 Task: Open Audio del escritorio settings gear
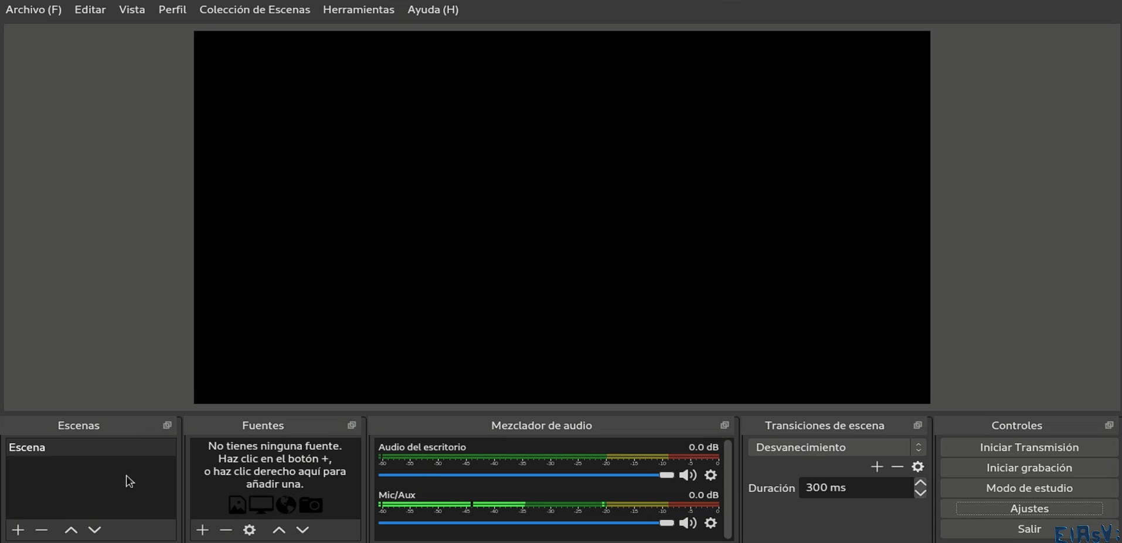click(x=710, y=475)
